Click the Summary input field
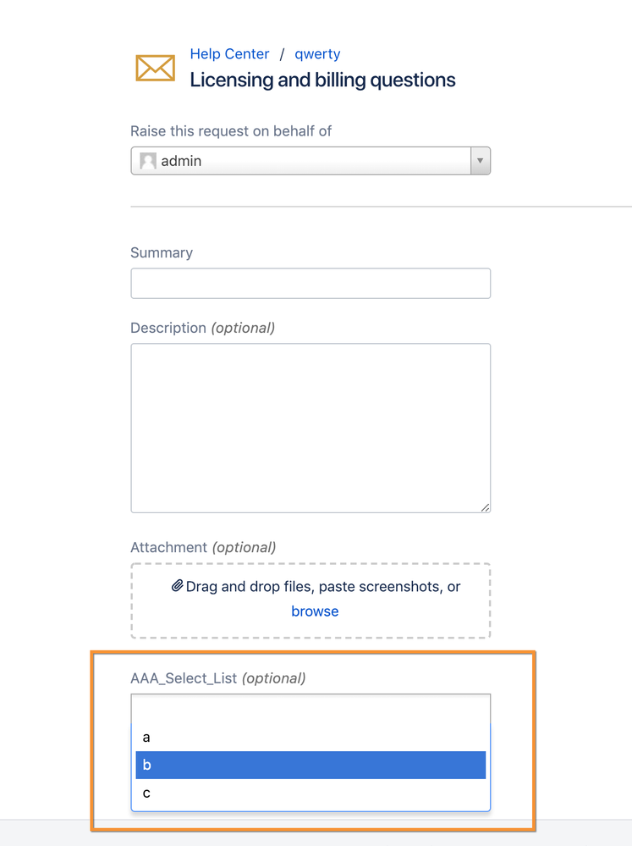 click(310, 283)
